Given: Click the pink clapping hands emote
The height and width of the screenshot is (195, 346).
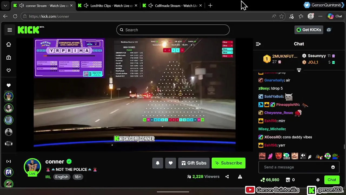Looking at the screenshot, I should click(x=270, y=156).
